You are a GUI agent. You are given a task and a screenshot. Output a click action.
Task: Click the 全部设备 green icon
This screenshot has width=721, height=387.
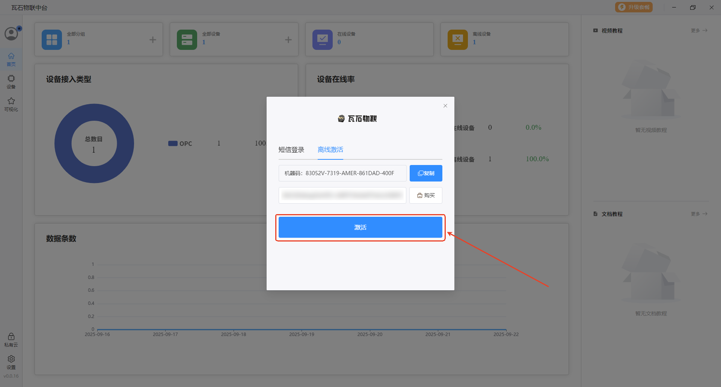click(187, 40)
